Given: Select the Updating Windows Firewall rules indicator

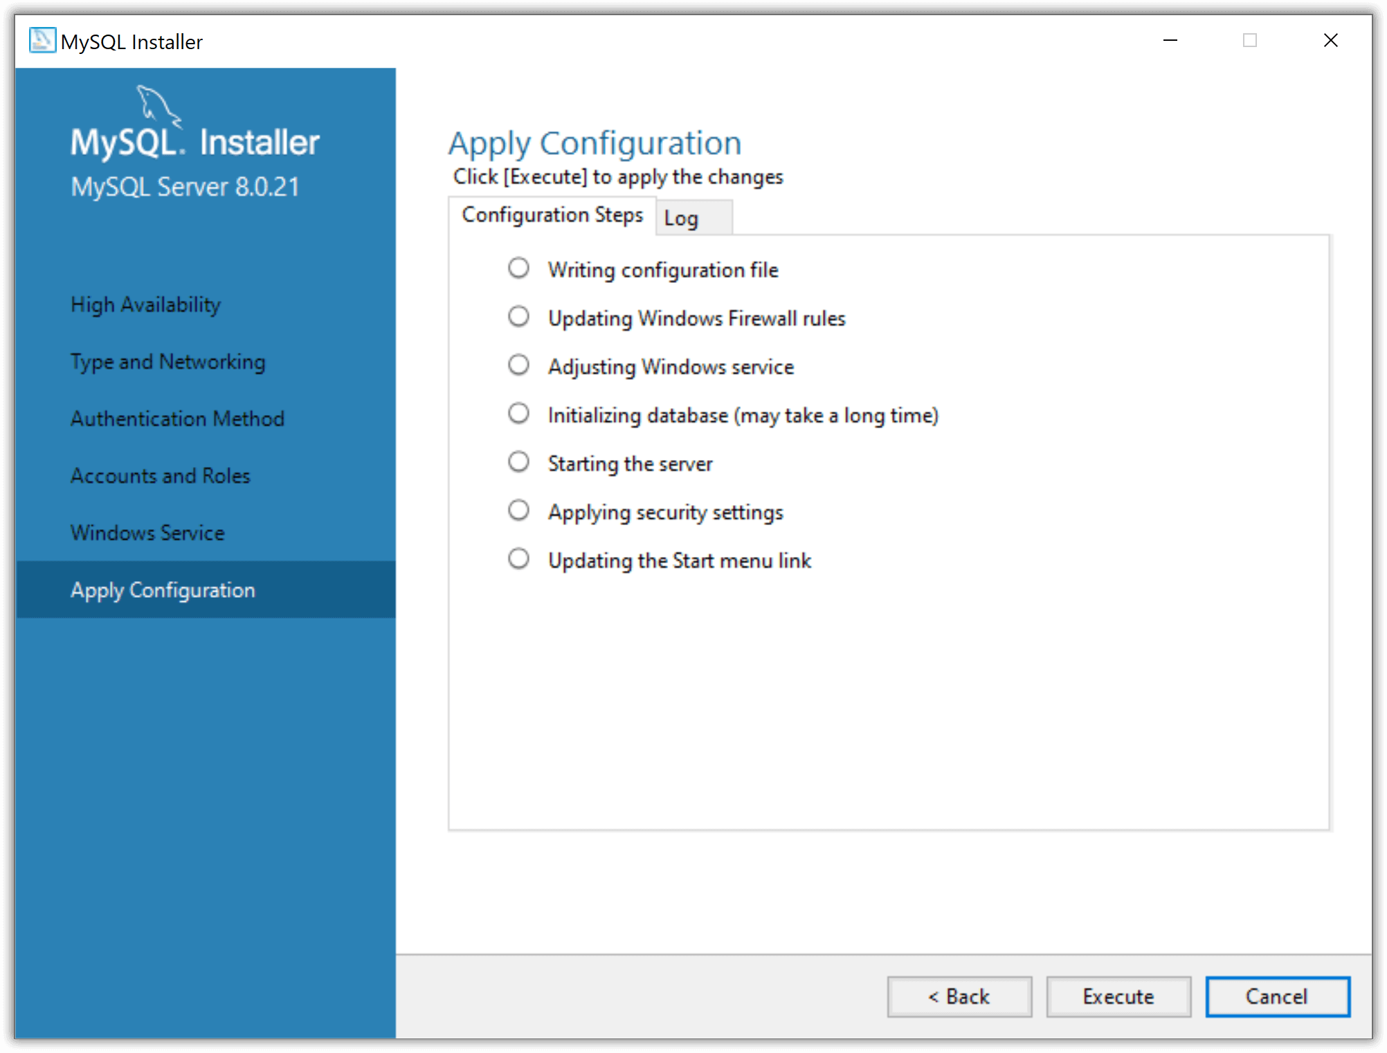Looking at the screenshot, I should 518,317.
